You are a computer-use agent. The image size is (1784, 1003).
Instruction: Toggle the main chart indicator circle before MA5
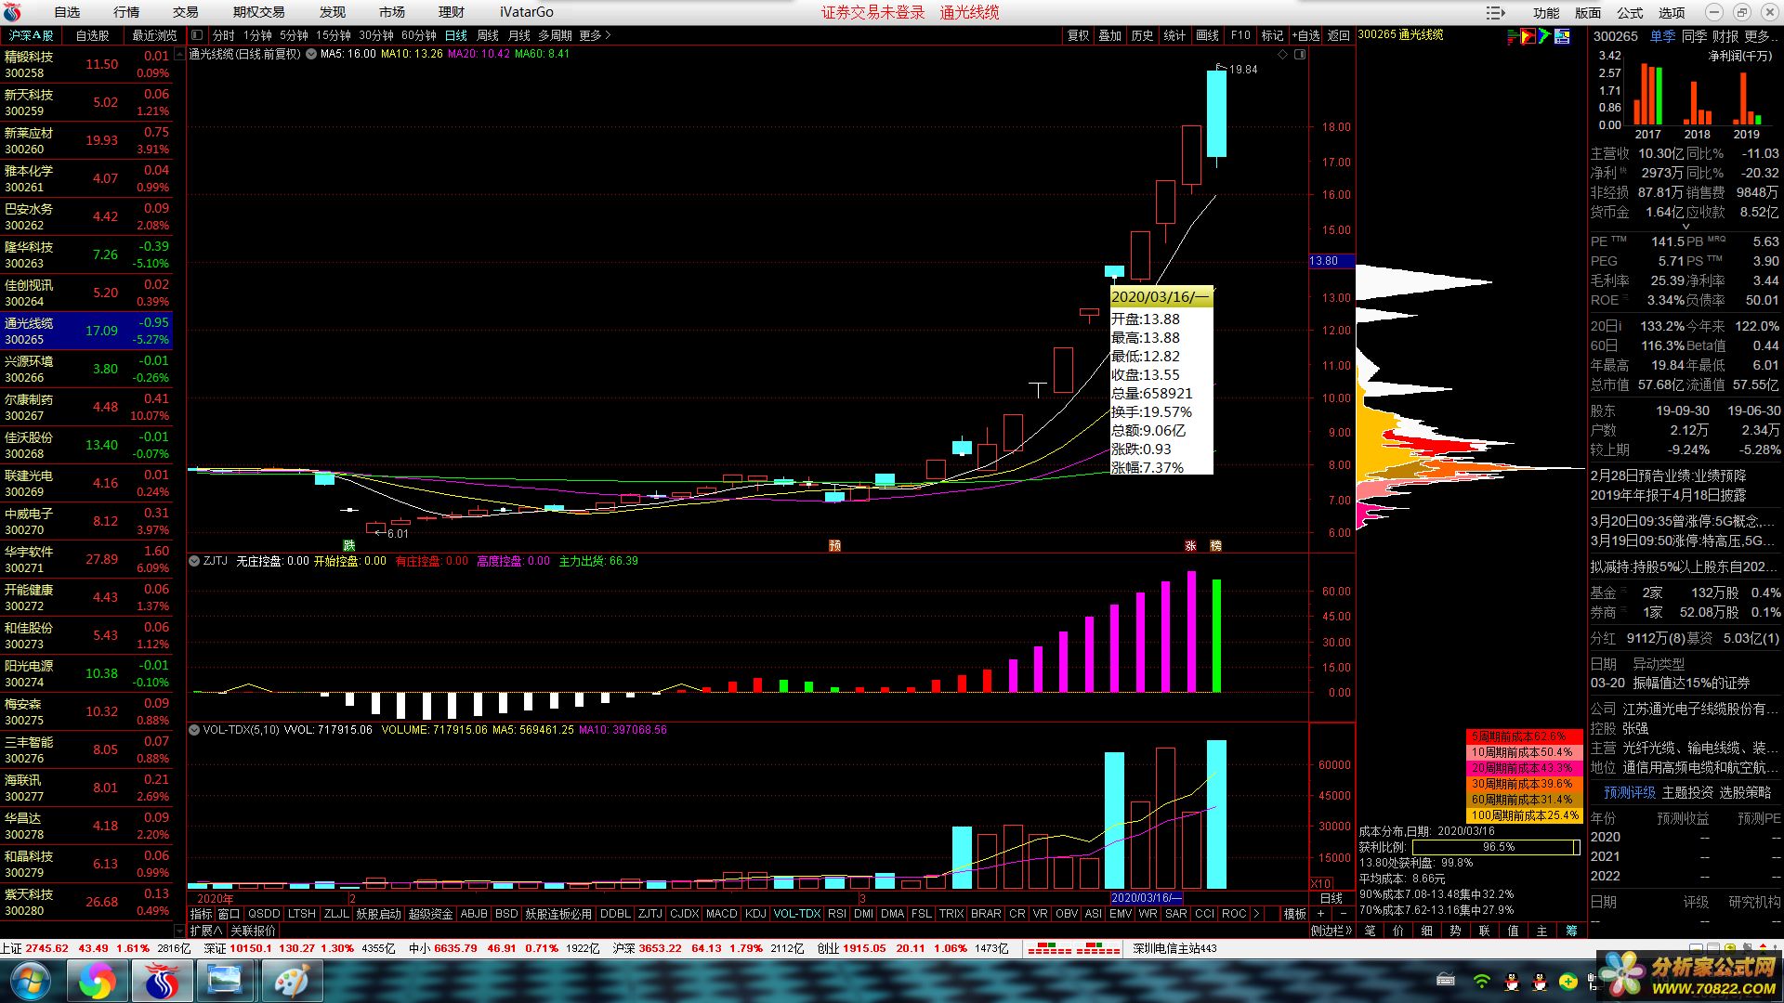311,54
